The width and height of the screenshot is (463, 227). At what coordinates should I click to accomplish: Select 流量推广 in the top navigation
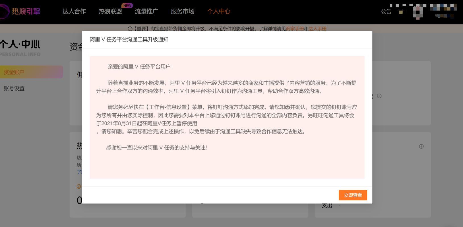coord(146,11)
